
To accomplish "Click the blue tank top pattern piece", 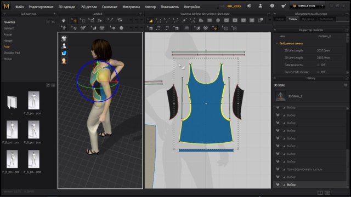I will (206, 112).
